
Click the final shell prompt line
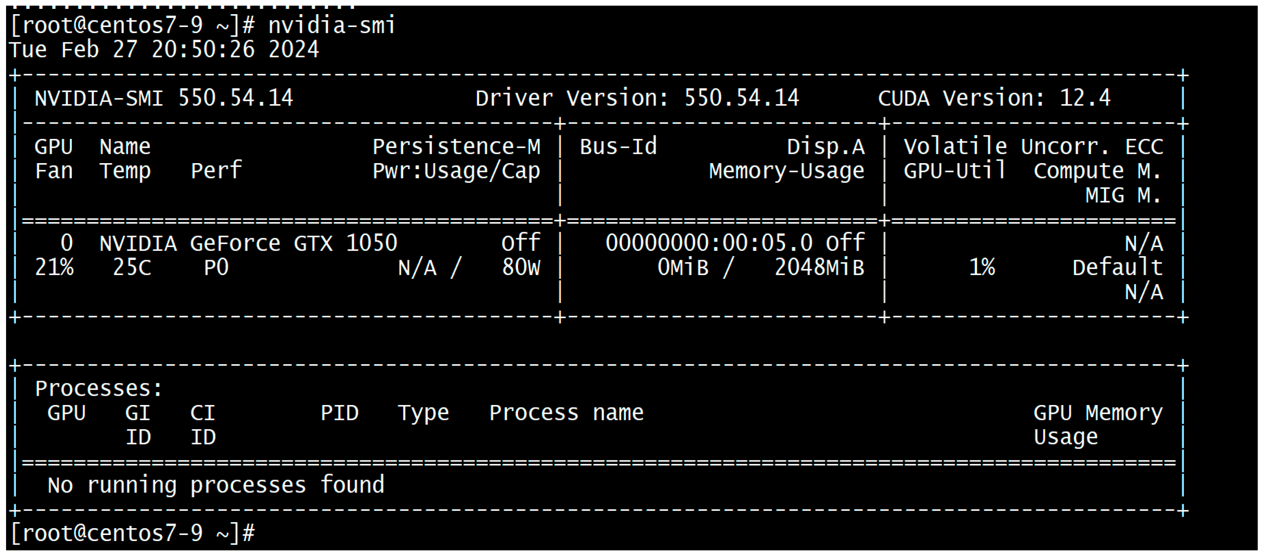[132, 533]
